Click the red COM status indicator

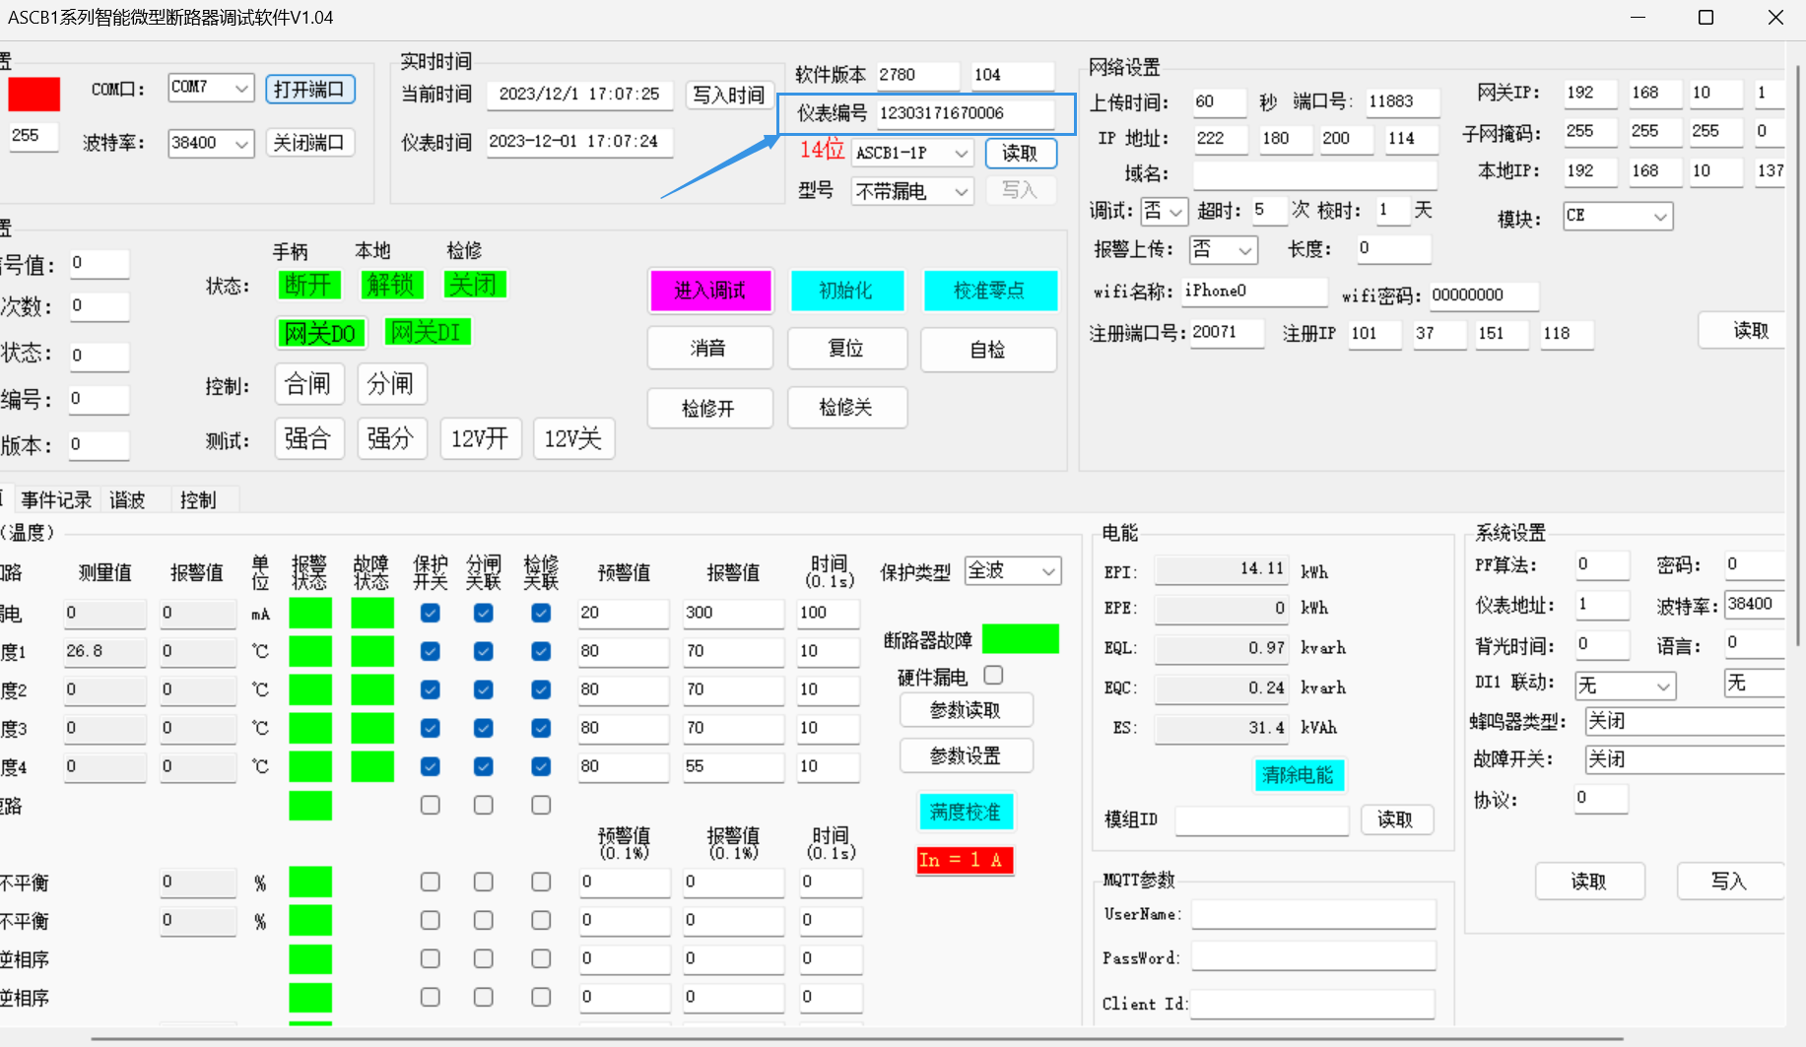click(34, 94)
